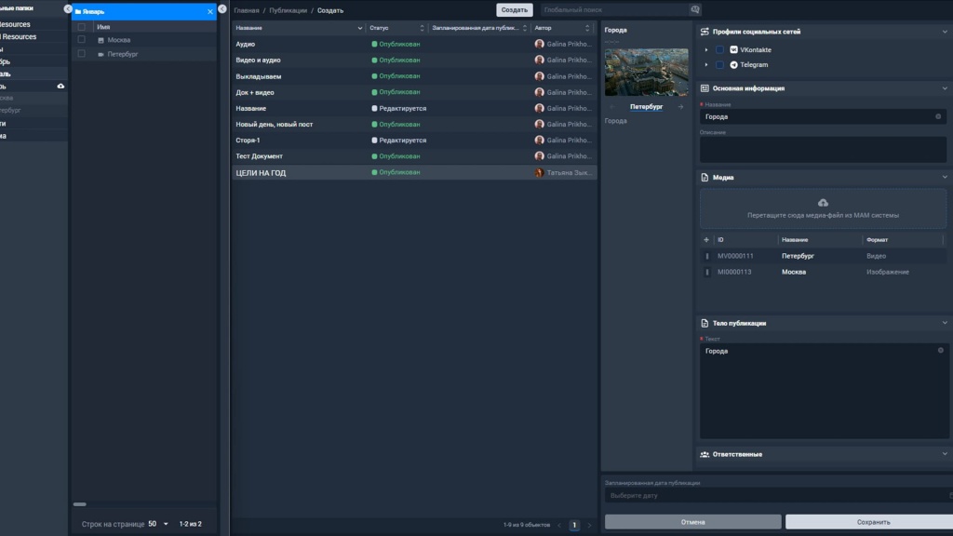Clear the publication text with the X icon
The width and height of the screenshot is (953, 536).
tap(940, 351)
